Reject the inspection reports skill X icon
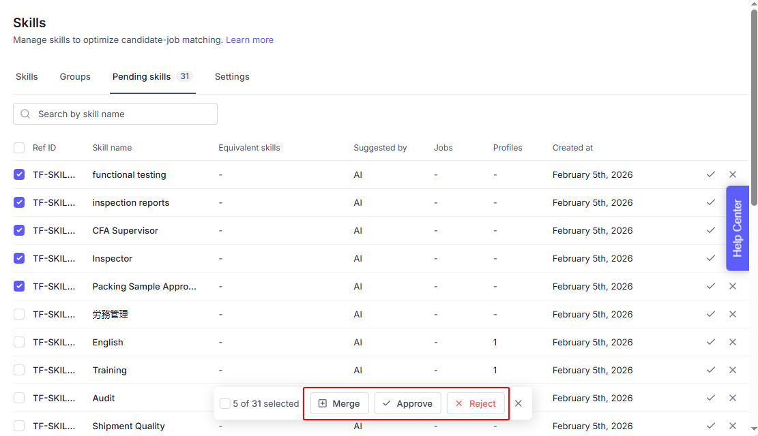The image size is (758, 436). (733, 202)
